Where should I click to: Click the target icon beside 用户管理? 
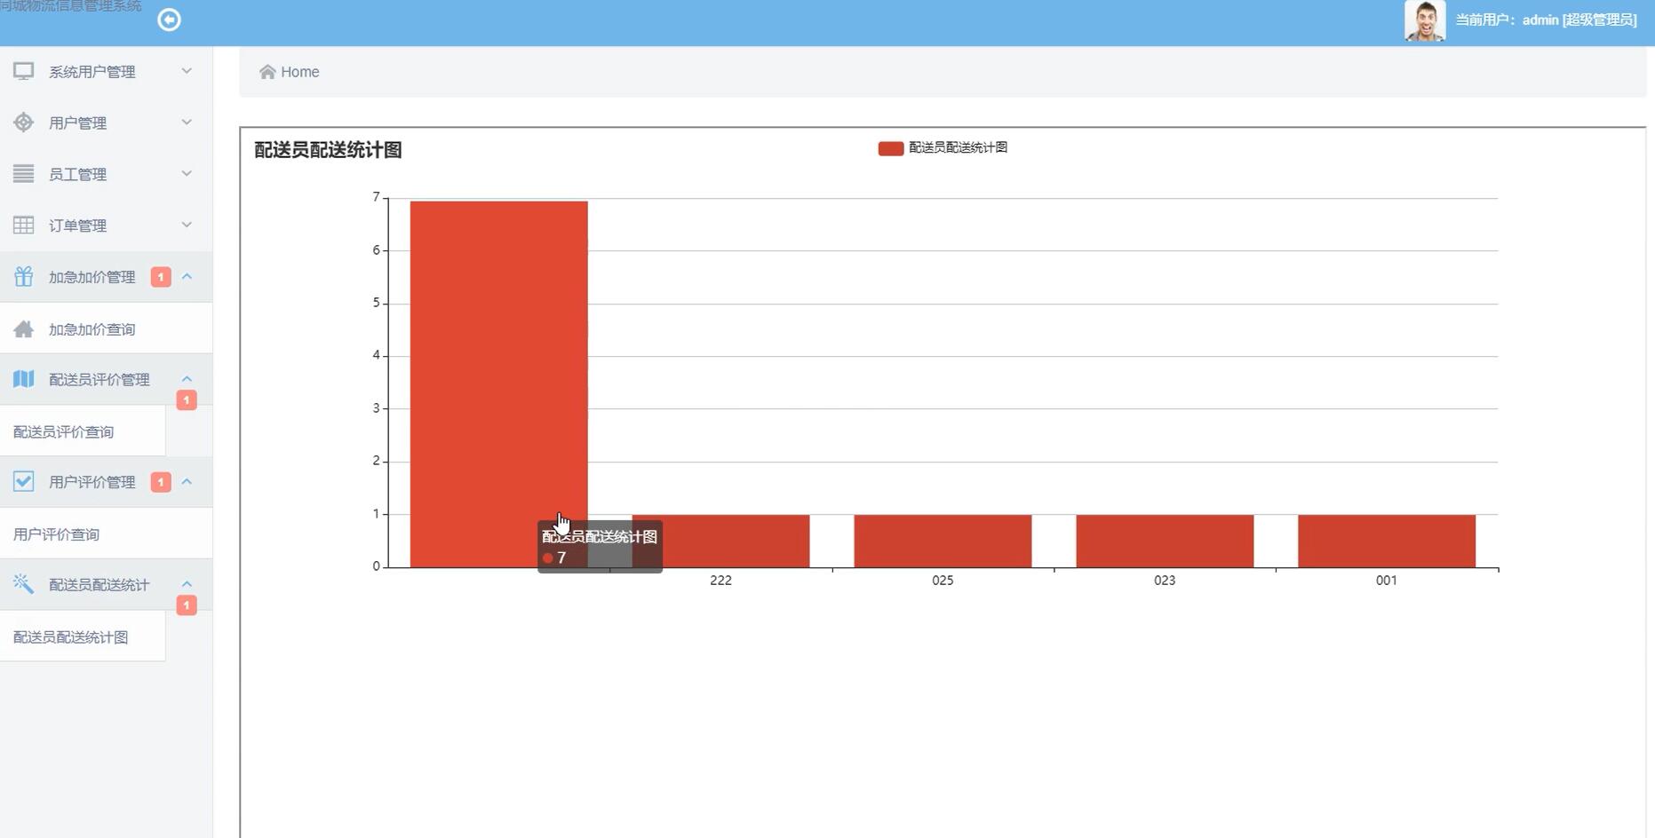pos(24,123)
